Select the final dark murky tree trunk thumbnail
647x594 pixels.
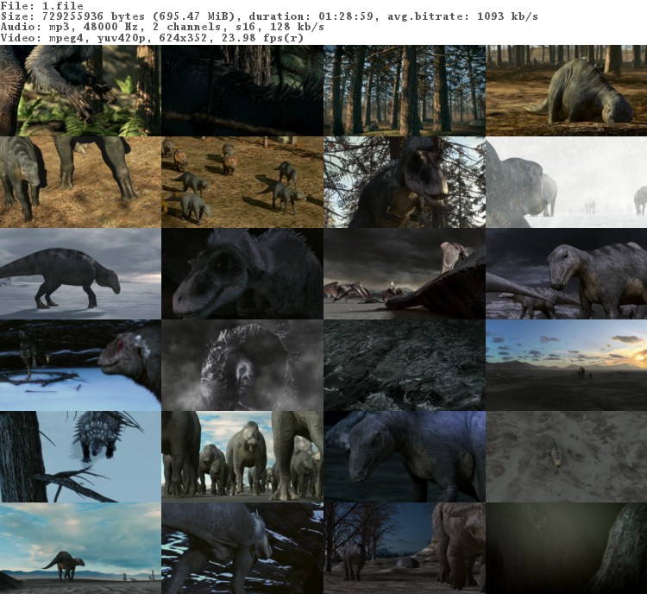[x=567, y=548]
